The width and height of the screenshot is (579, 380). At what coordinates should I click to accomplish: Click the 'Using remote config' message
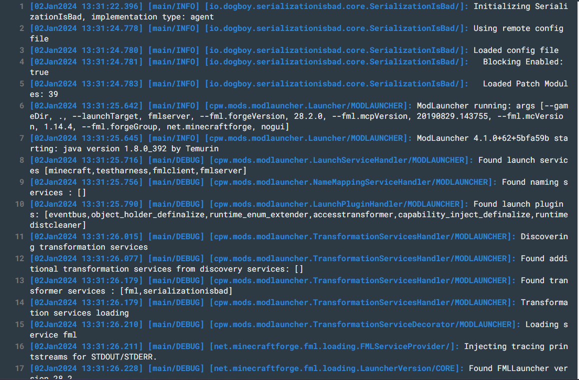[519, 28]
